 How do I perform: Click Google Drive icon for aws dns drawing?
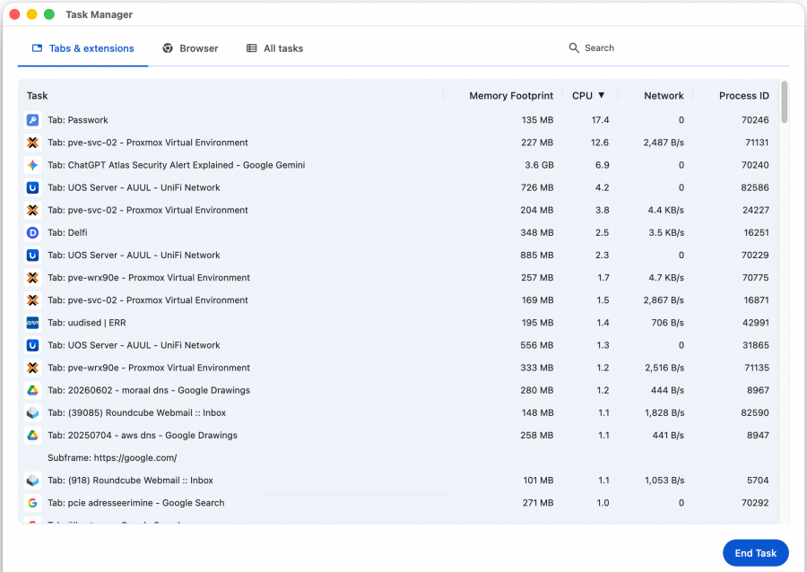(x=32, y=435)
